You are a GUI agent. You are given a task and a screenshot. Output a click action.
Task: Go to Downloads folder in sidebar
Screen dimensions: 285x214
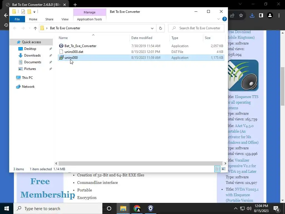coord(32,55)
